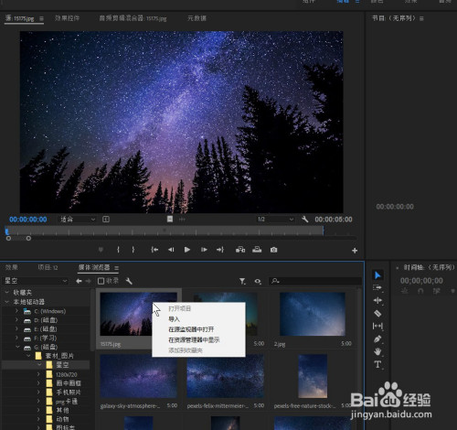This screenshot has width=457, height=430.
Task: Select the Track Select Forward tool
Action: (377, 287)
